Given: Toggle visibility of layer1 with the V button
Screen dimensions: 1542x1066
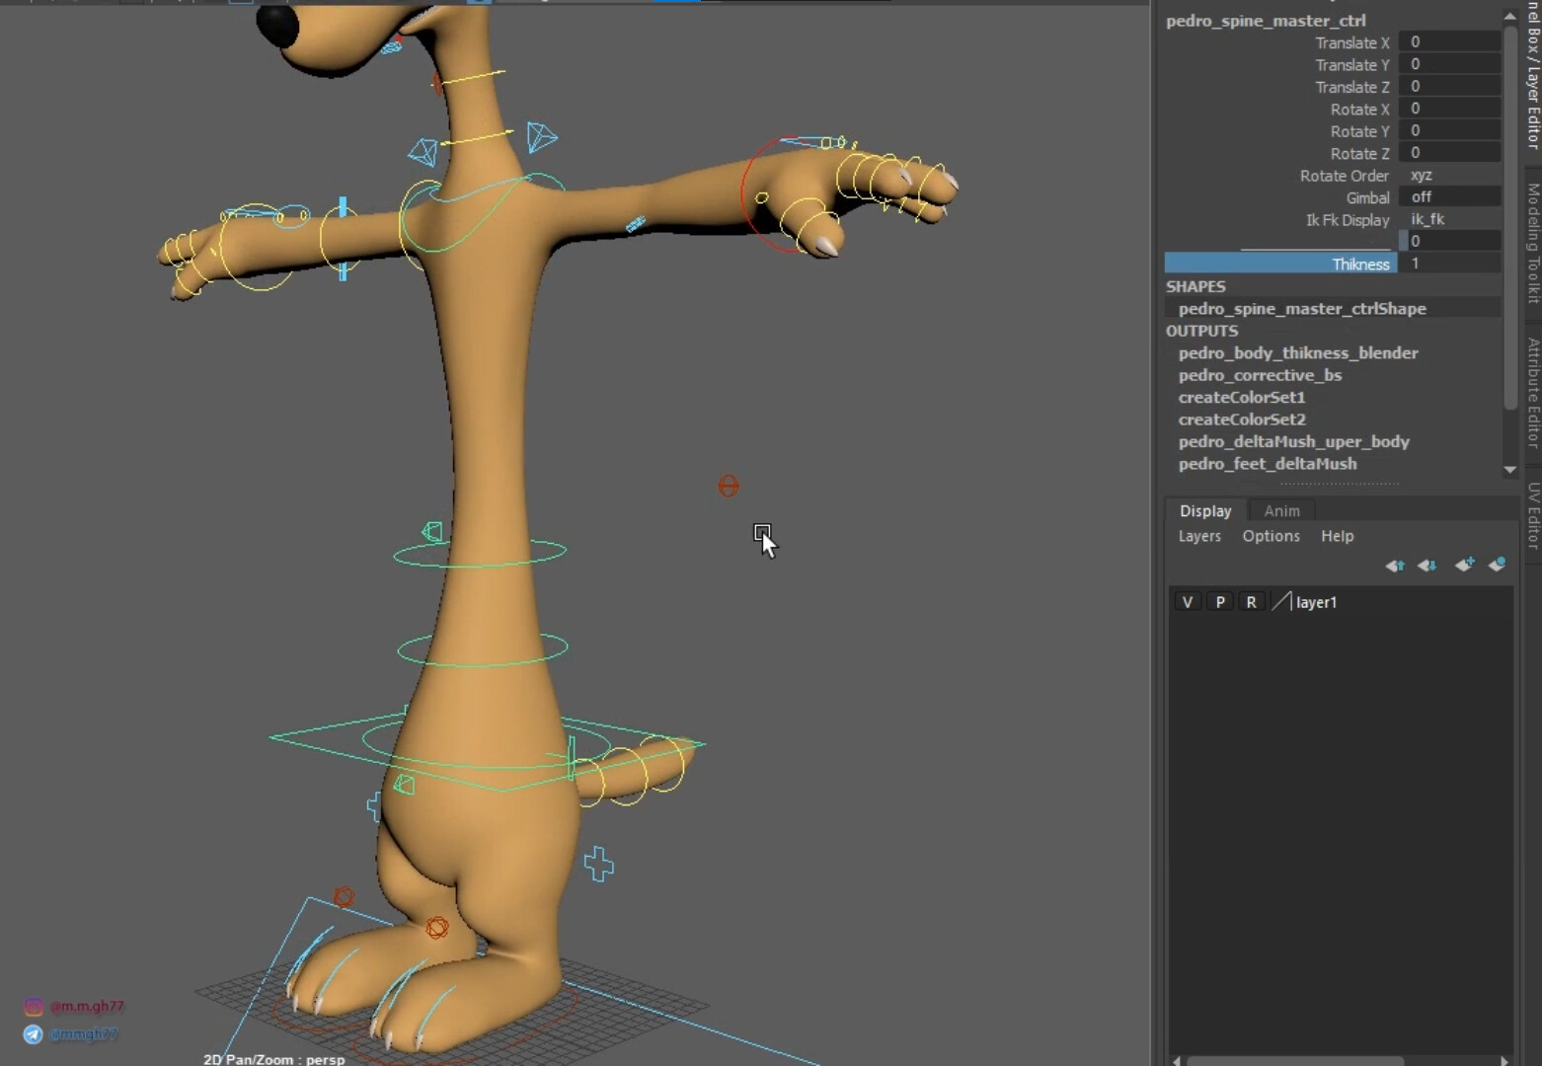Looking at the screenshot, I should pos(1187,601).
